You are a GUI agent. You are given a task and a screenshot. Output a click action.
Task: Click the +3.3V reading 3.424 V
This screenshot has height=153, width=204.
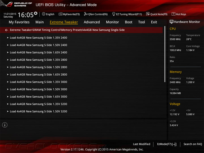pyautogui.click(x=174, y=125)
